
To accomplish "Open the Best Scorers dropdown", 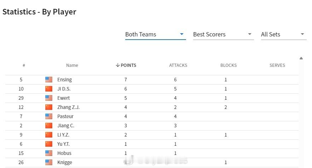I will [223, 34].
